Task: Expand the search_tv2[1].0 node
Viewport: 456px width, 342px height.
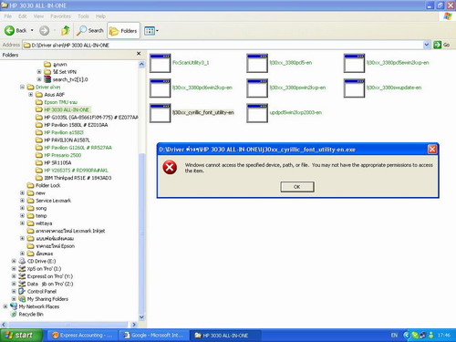Action: pos(39,79)
